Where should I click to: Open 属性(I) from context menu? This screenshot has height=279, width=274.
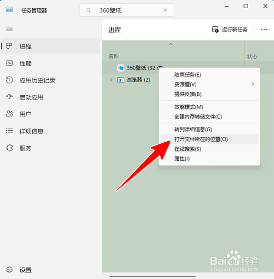coord(209,159)
